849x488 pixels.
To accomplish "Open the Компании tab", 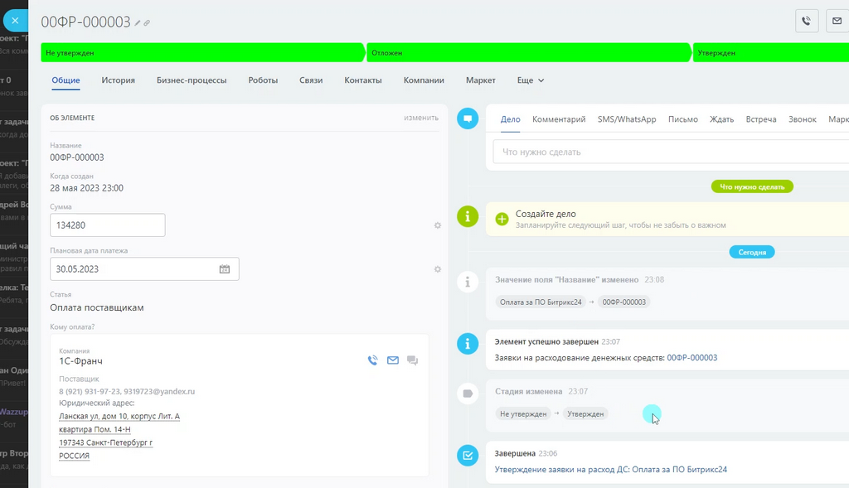I will pyautogui.click(x=424, y=80).
